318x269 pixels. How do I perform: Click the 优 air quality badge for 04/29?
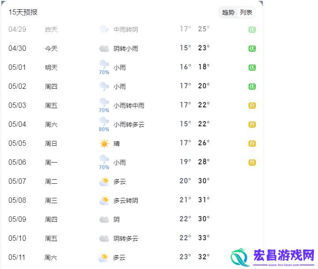[x=252, y=30]
